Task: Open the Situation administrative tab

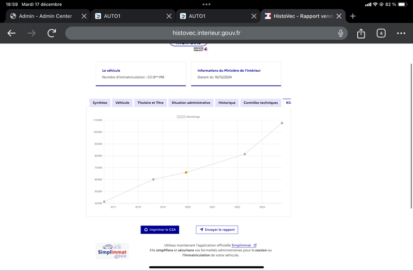Action: 191,103
